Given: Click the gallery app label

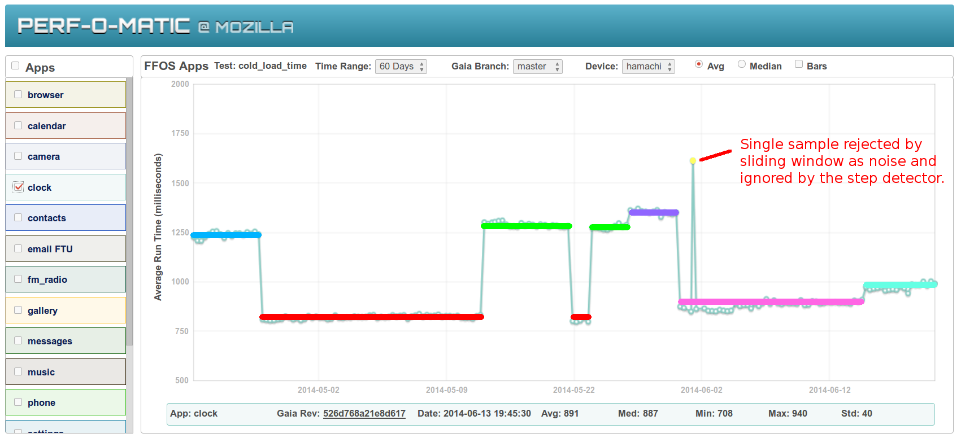Looking at the screenshot, I should pos(42,310).
